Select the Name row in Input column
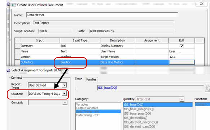The image size is (210, 130). (40, 51)
